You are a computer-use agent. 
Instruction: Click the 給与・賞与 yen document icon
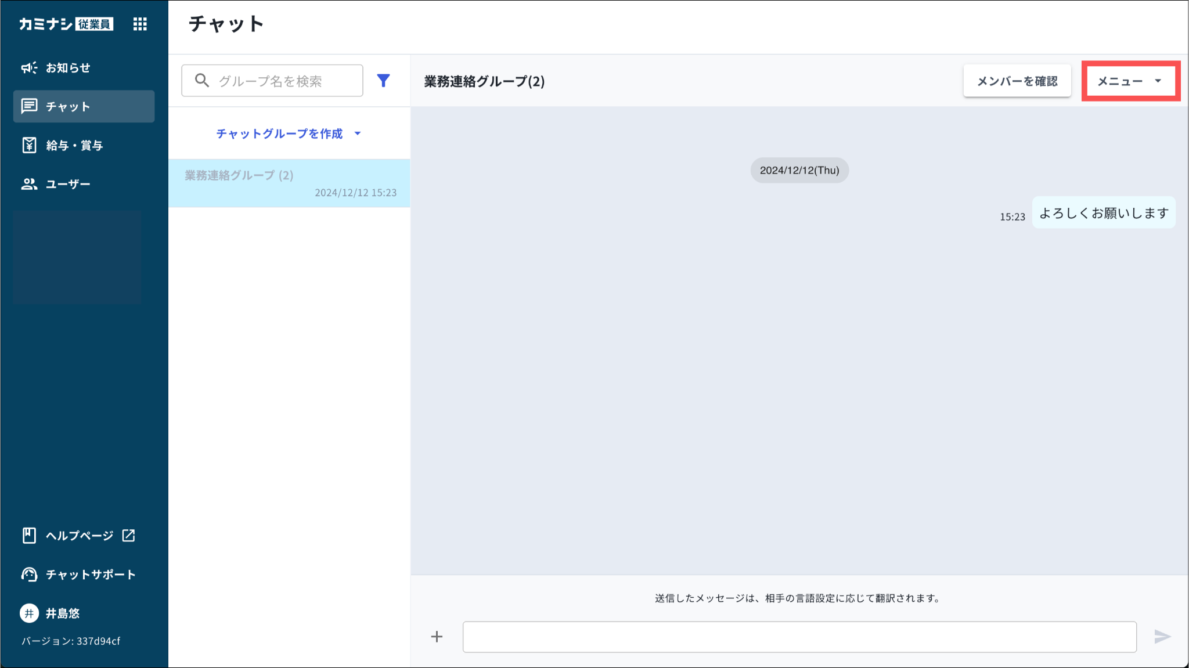[x=29, y=145]
